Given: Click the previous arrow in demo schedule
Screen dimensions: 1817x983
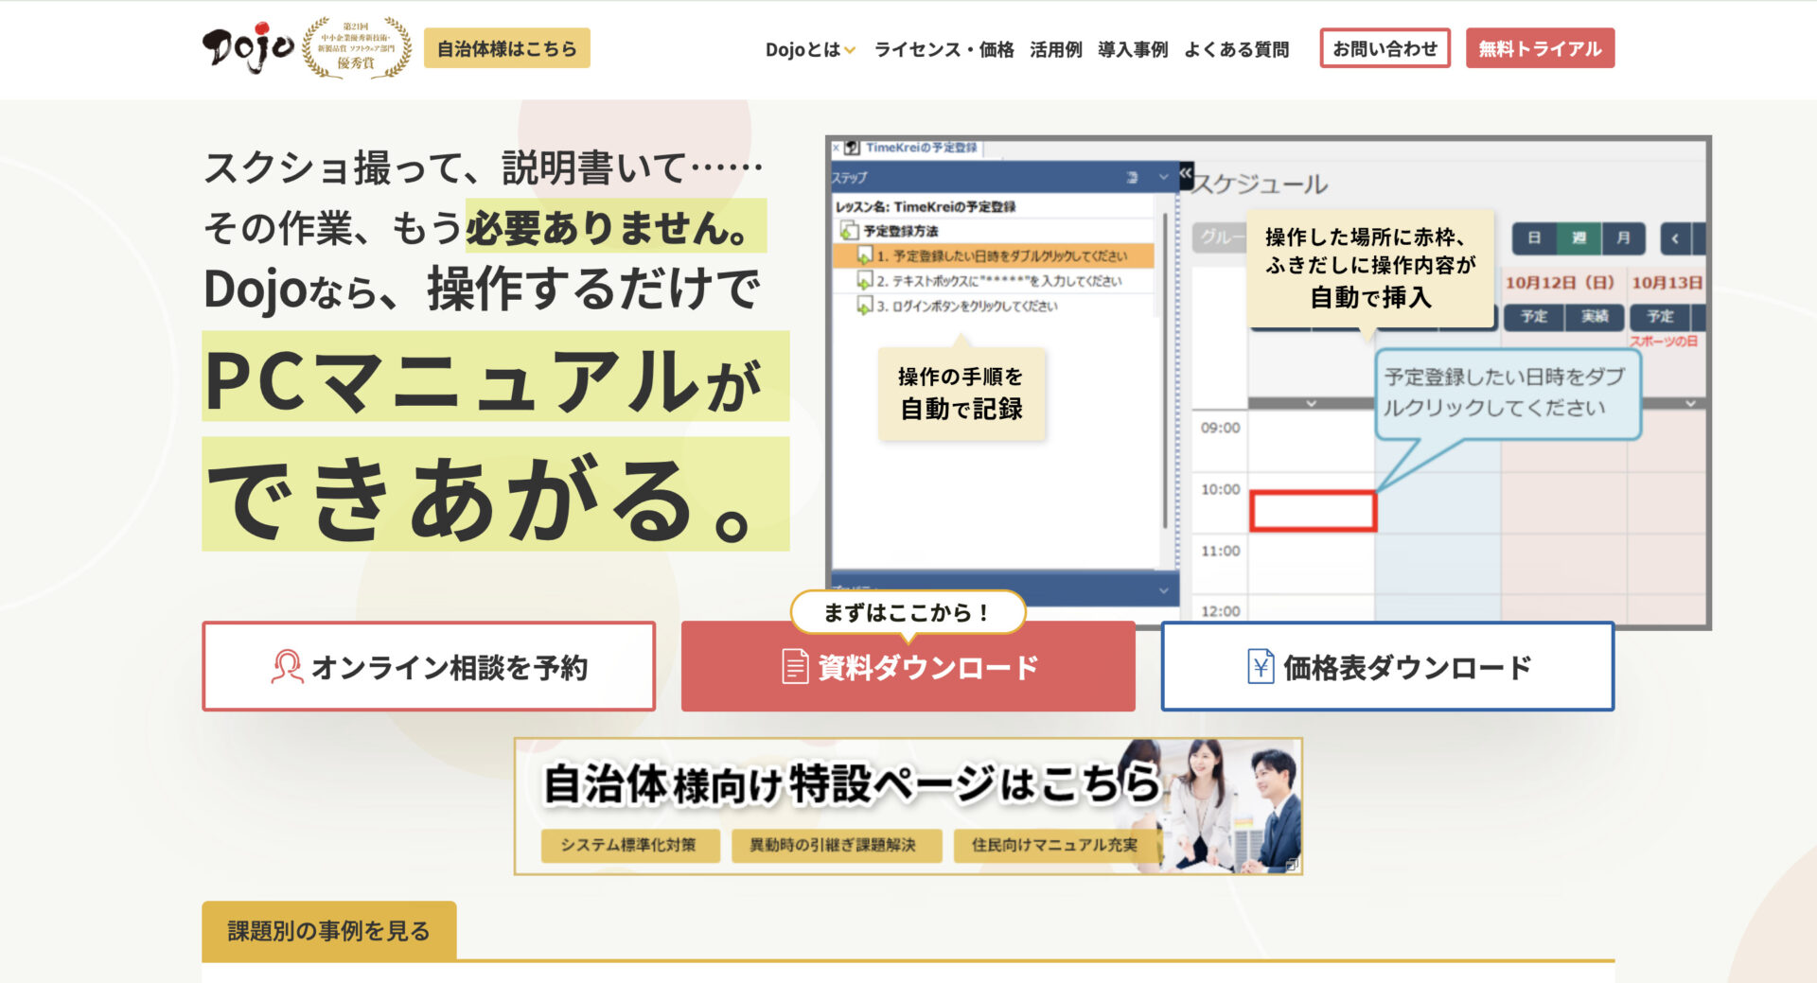Looking at the screenshot, I should tap(1675, 237).
